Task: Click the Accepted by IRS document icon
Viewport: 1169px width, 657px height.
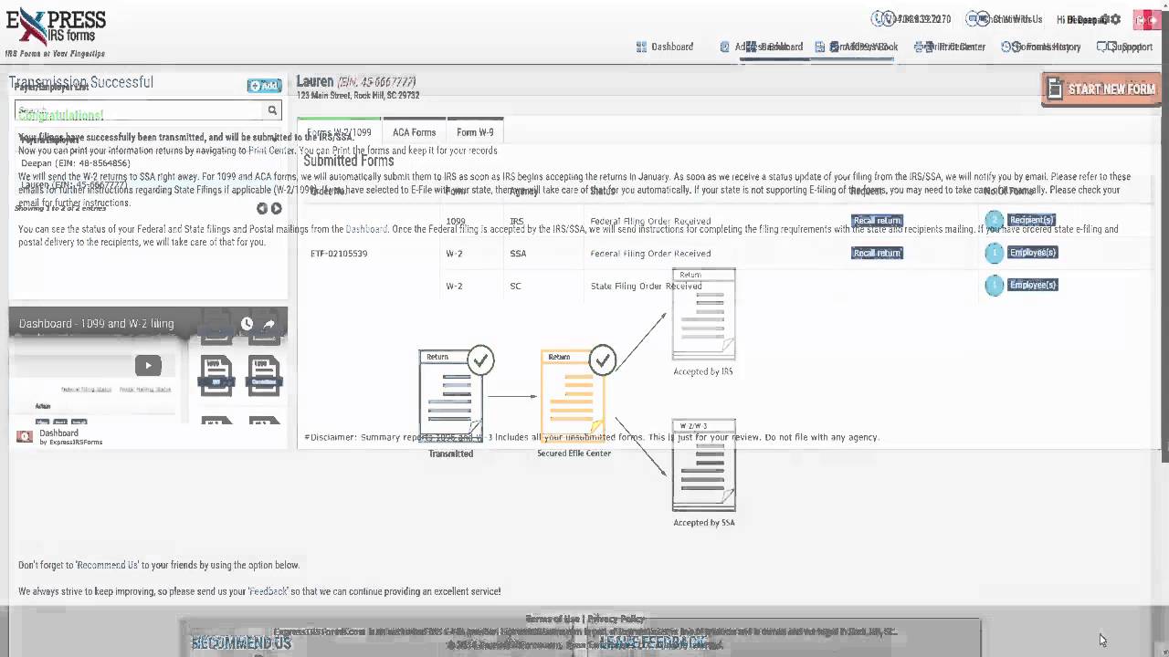Action: 703,314
